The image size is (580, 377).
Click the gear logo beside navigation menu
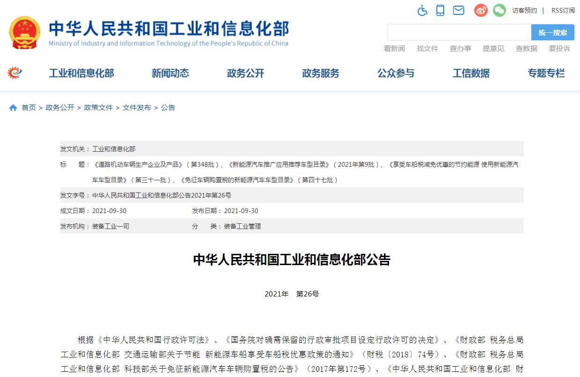15,73
